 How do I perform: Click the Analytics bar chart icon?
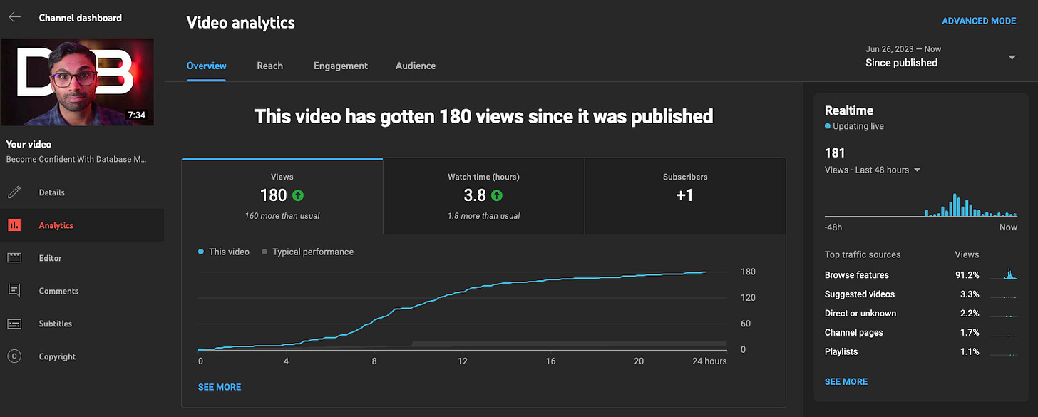[x=14, y=225]
